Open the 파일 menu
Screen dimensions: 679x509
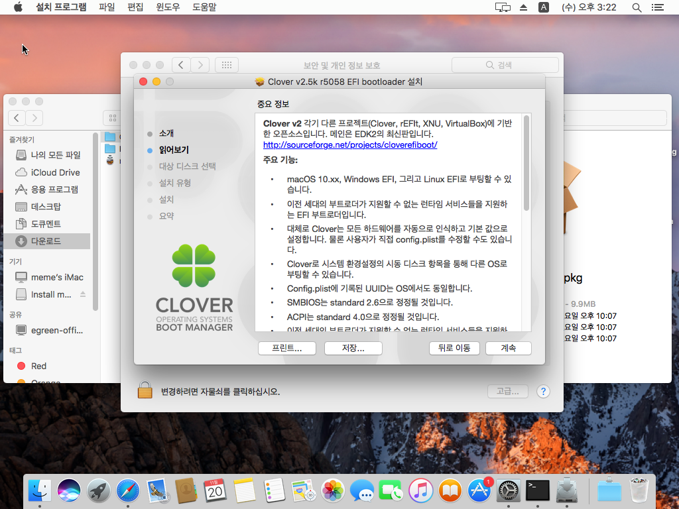click(x=107, y=7)
